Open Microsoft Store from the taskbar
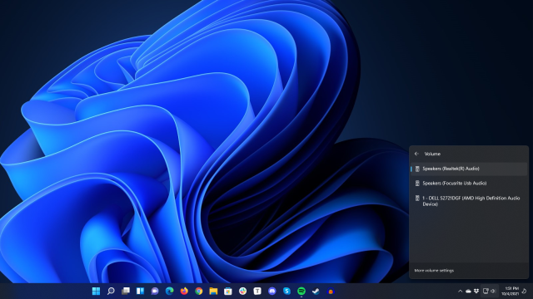This screenshot has width=533, height=299. [x=227, y=291]
